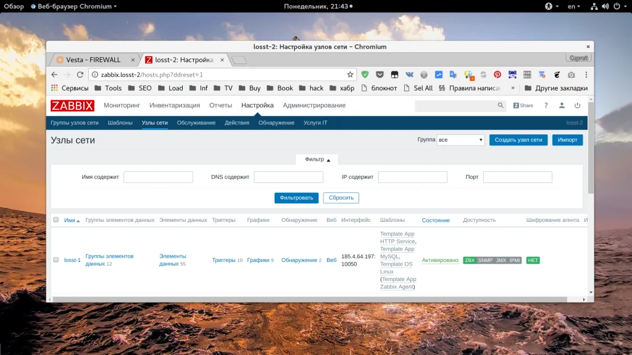Open the Zabbix user profile icon

(562, 105)
